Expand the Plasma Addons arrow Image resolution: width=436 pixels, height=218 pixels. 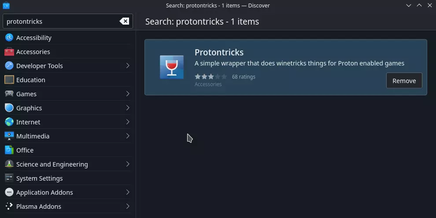128,207
